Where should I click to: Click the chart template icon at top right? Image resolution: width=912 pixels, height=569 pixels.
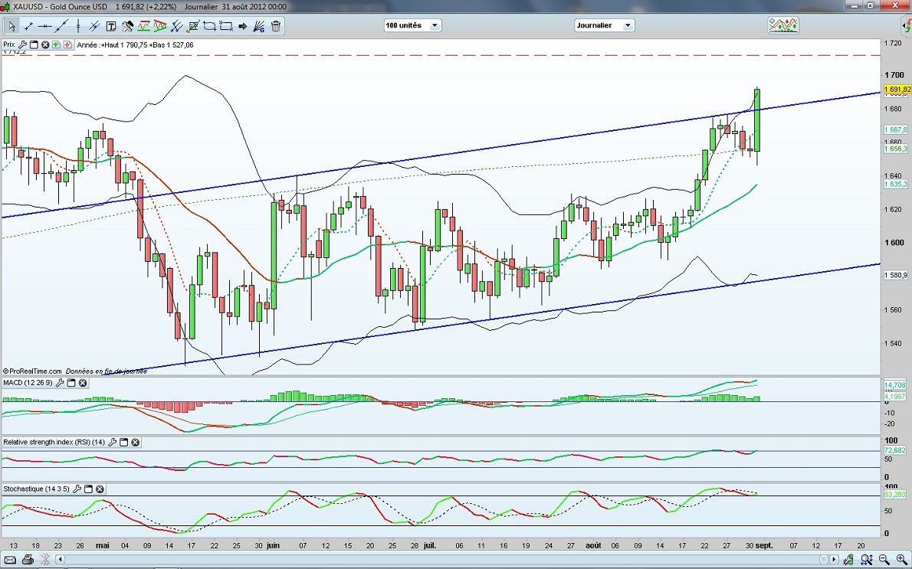(x=782, y=25)
